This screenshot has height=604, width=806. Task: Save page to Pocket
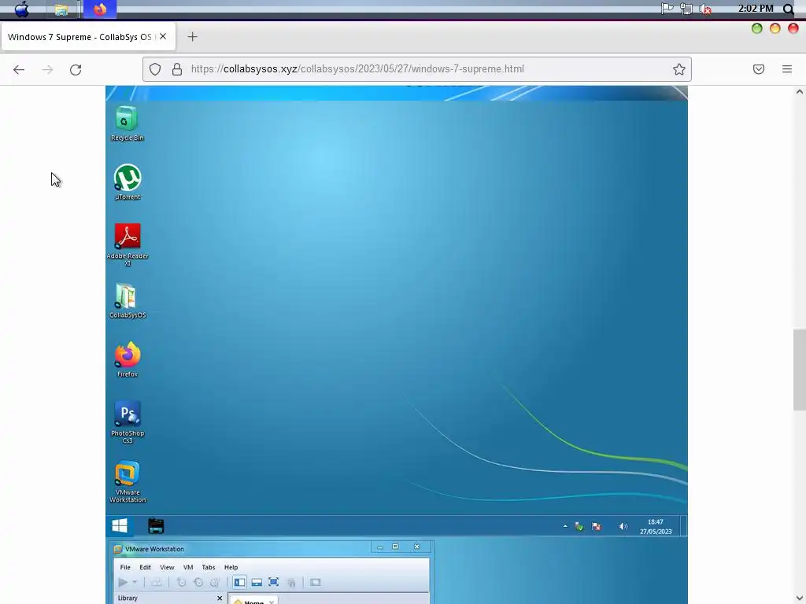[759, 69]
